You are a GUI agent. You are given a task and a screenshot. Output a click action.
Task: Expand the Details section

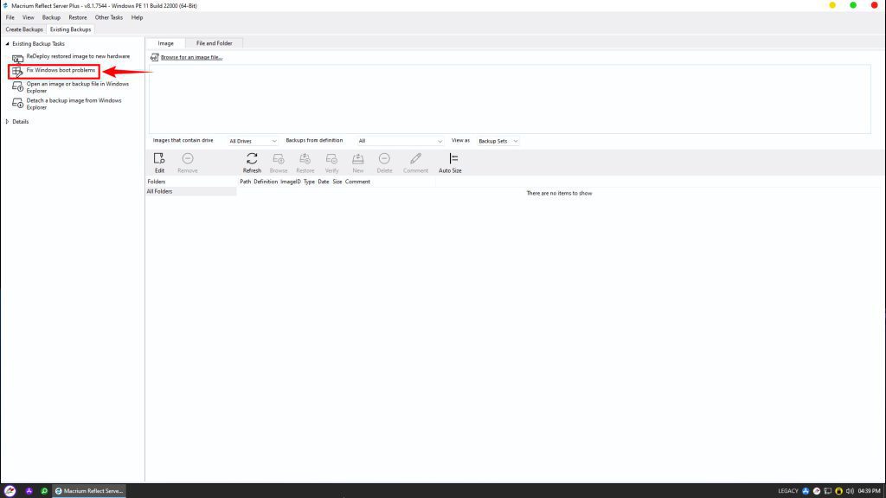pyautogui.click(x=7, y=121)
